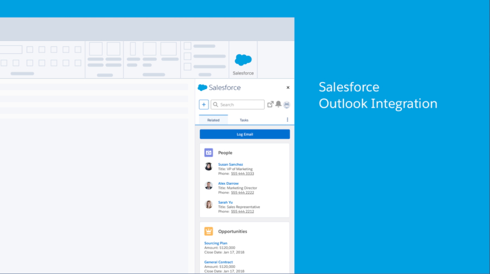Open the three-dot tabs overflow menu
This screenshot has height=274, width=490.
click(287, 120)
